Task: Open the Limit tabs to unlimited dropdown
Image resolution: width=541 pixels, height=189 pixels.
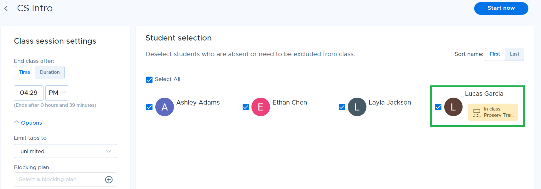Action: pos(66,151)
